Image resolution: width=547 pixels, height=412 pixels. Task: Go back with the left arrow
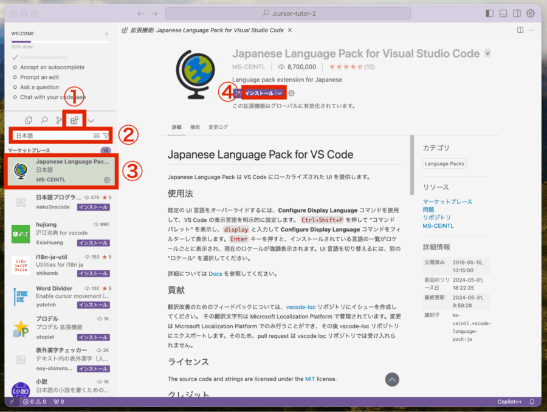[x=140, y=13]
